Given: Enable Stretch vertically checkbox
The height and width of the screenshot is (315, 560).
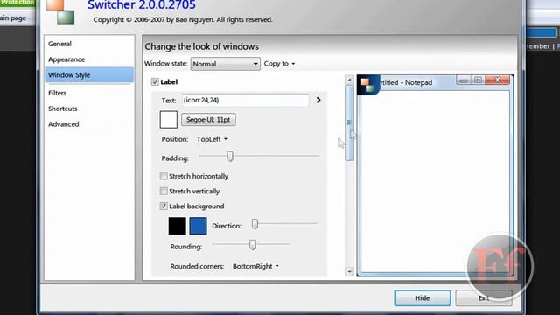Looking at the screenshot, I should (164, 191).
